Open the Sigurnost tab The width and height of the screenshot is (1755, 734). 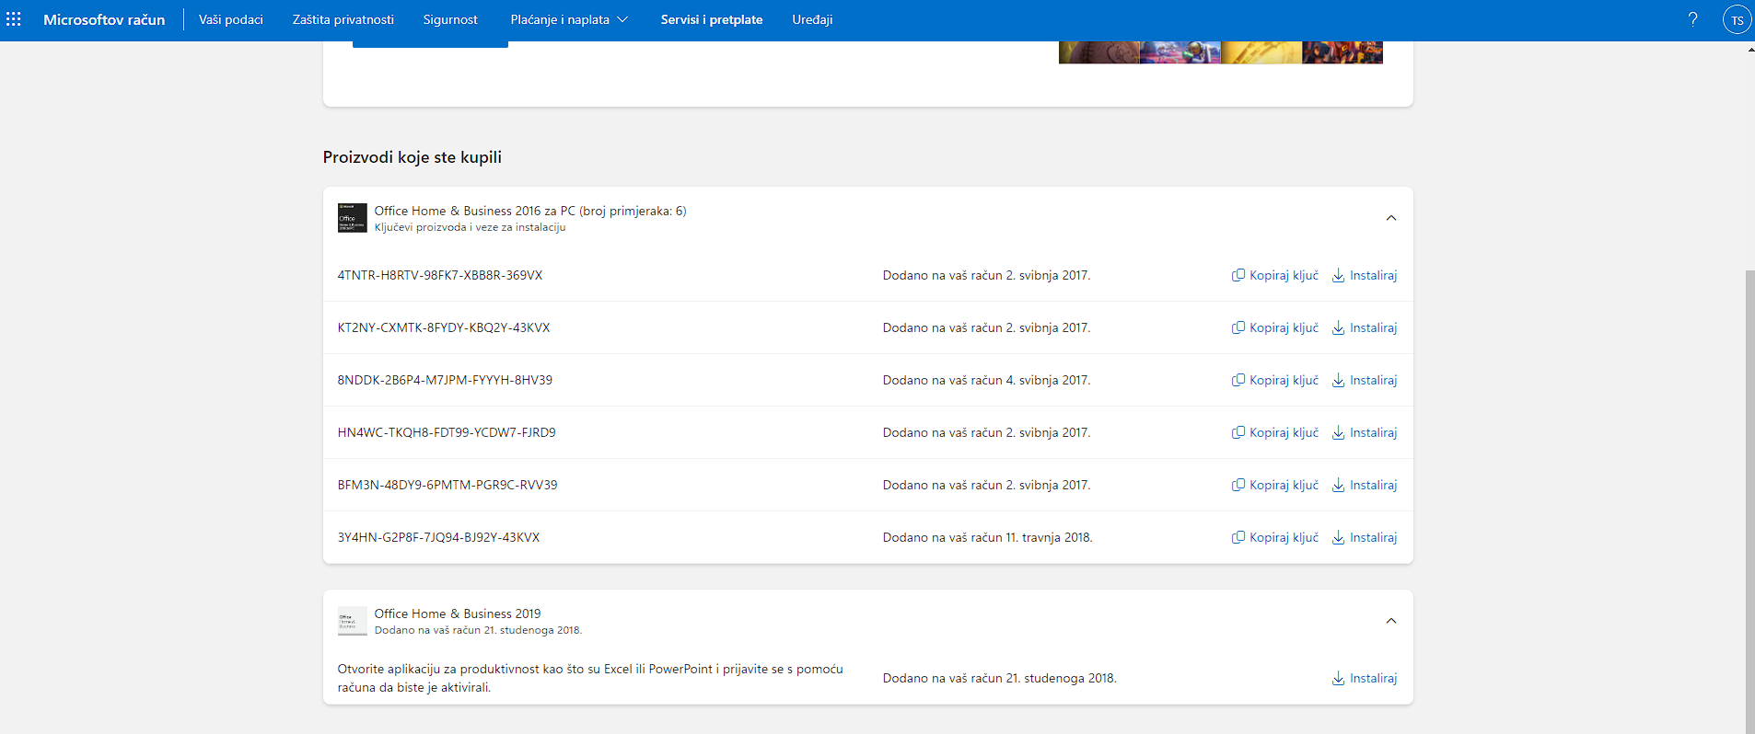click(x=450, y=19)
